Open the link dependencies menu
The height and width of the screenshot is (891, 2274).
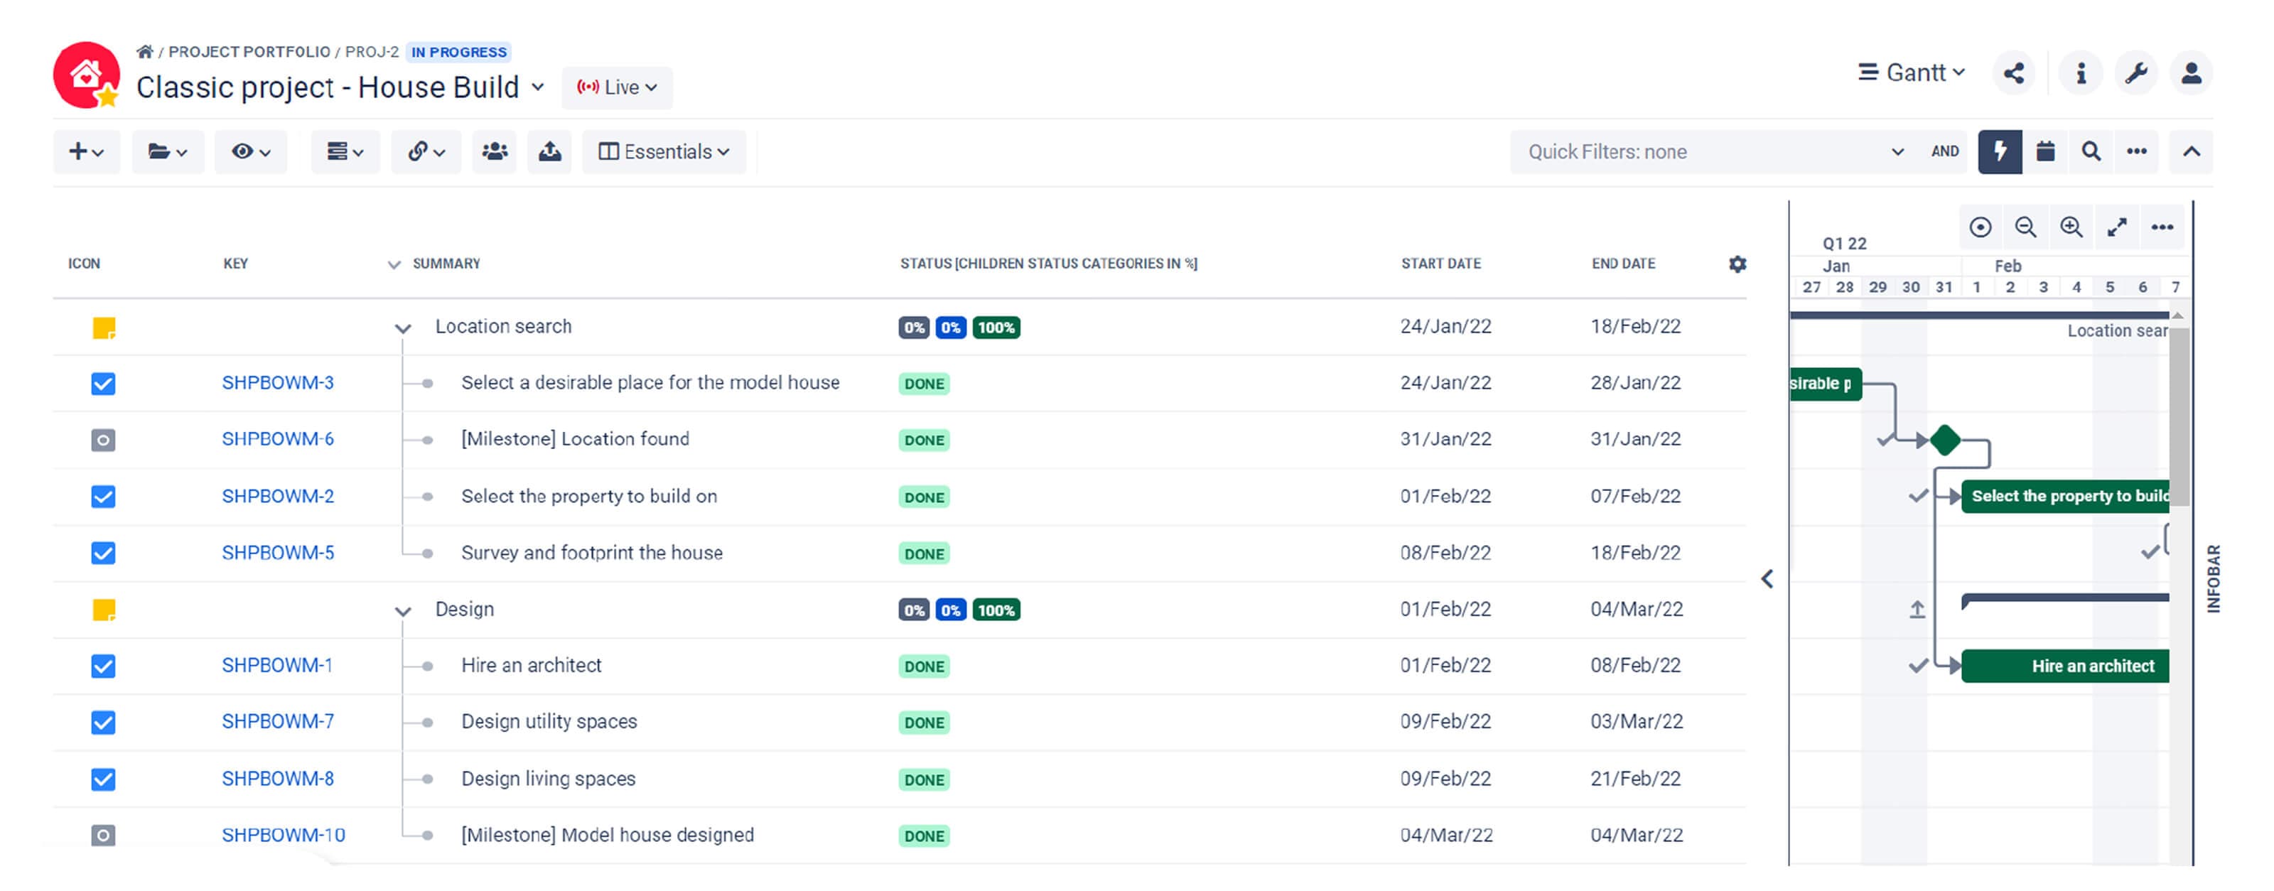(426, 152)
